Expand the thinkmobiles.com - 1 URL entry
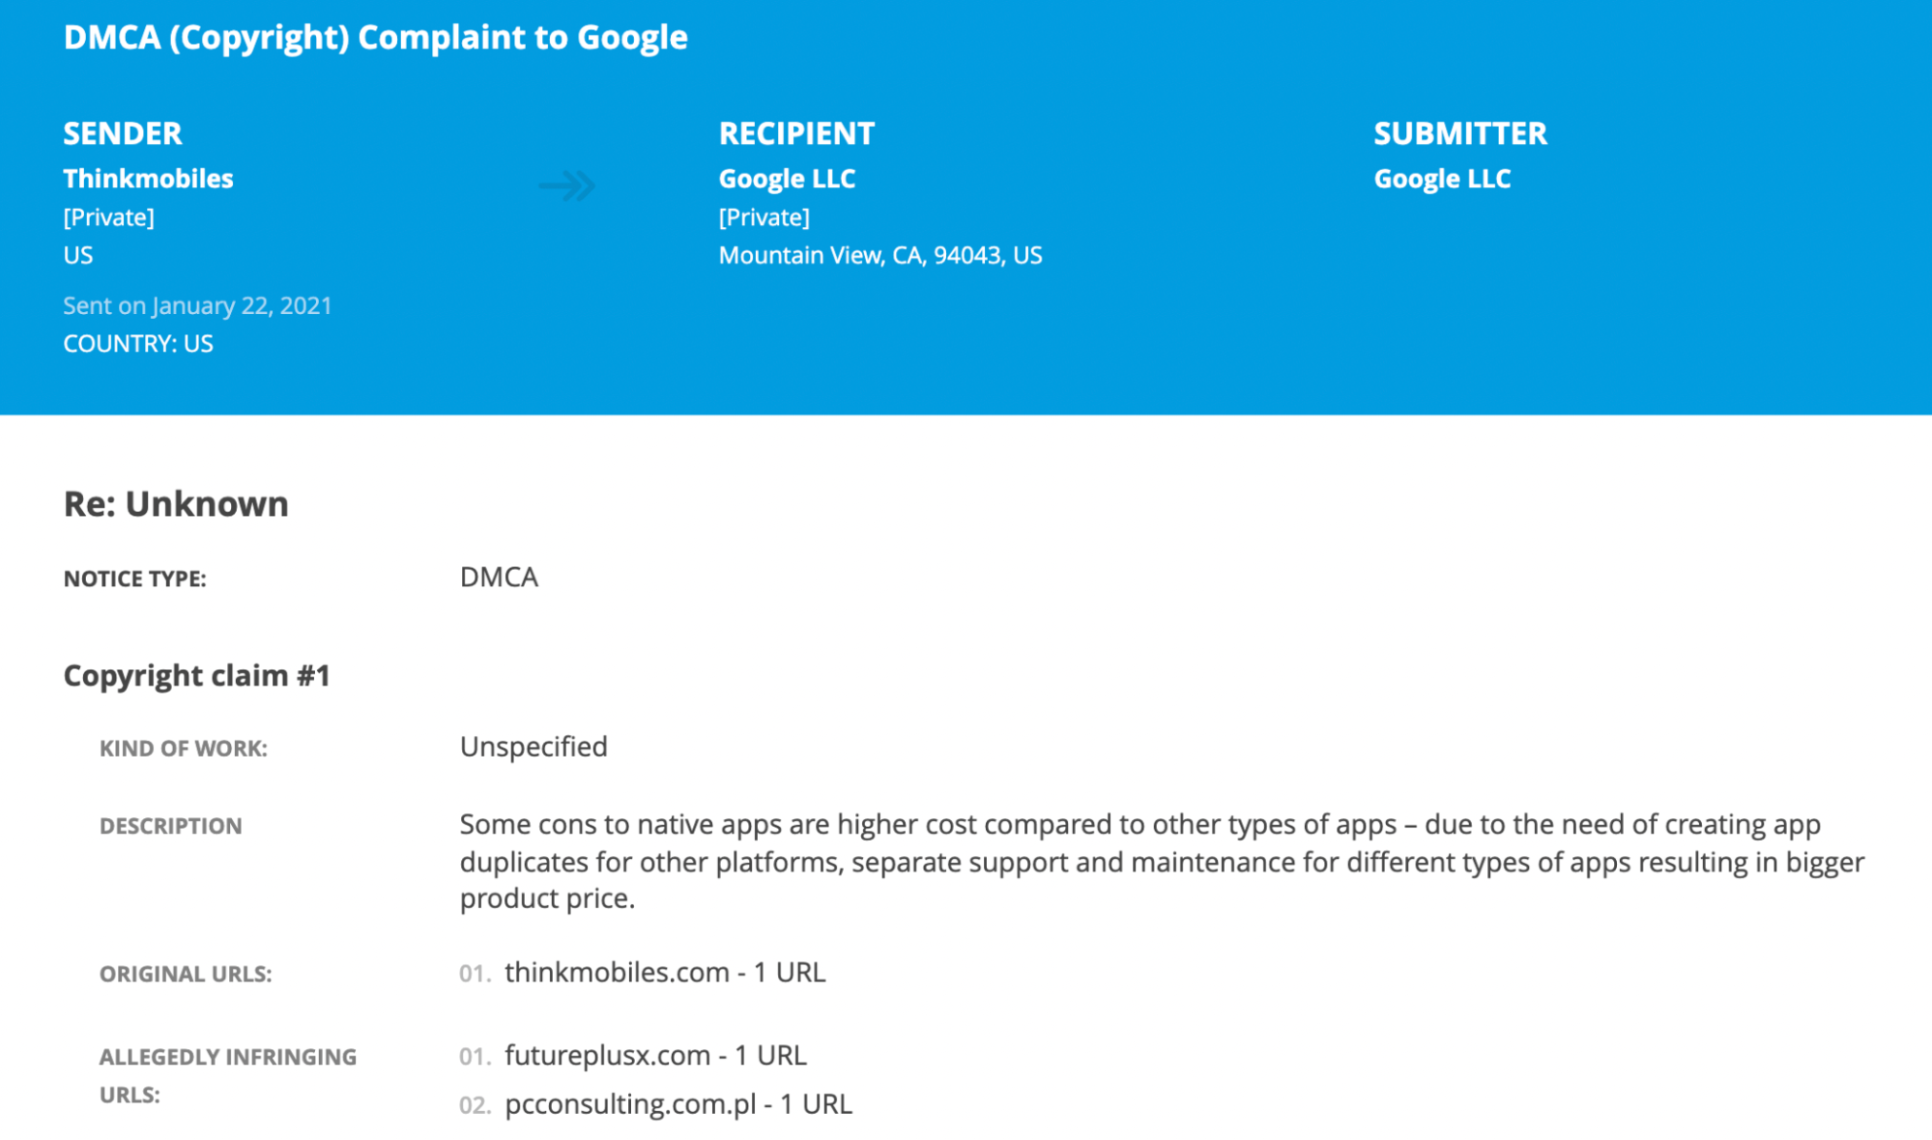This screenshot has height=1140, width=1932. [665, 972]
